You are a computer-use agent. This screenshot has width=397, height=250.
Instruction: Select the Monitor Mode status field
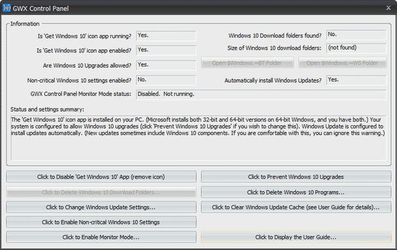[x=261, y=94]
